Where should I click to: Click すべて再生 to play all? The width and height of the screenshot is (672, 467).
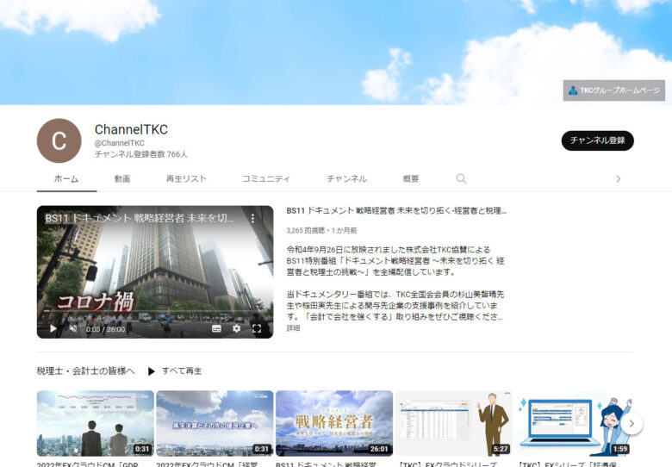(x=182, y=371)
